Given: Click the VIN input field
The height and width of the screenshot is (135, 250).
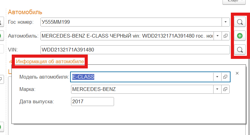Looking at the screenshot, I should (x=135, y=49).
